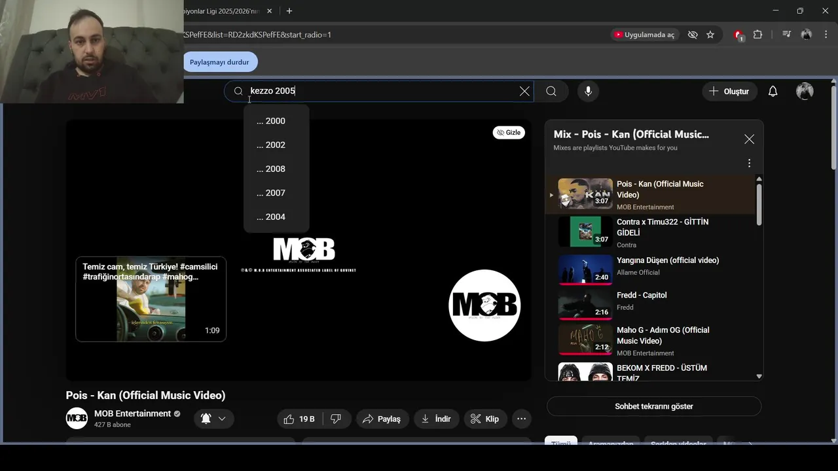Click Uygulamada aç button
838x471 pixels.
pos(644,35)
